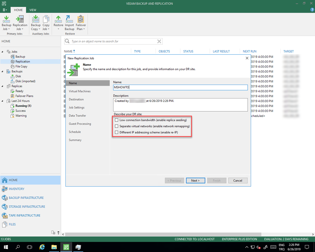The image size is (315, 252).
Task: Select the Replication node under Jobs
Action: (22, 62)
